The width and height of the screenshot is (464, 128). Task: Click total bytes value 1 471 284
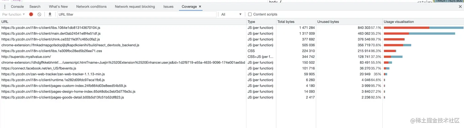[307, 28]
